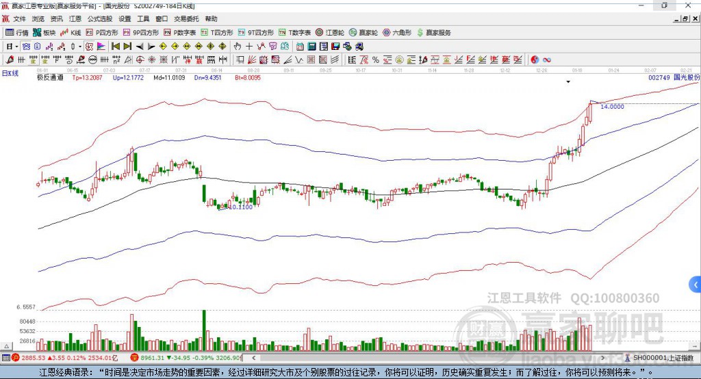Select the percent sign % tool
This screenshot has height=379, width=701.
(x=376, y=60)
